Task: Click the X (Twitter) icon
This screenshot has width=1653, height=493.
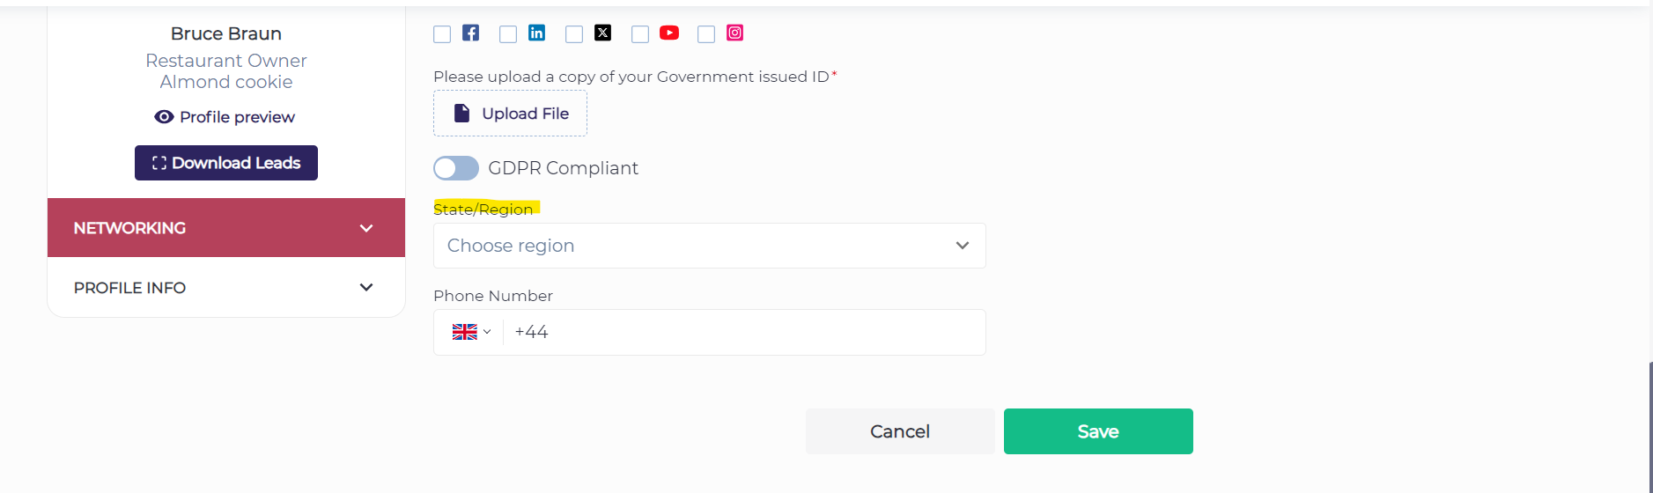Action: (602, 33)
